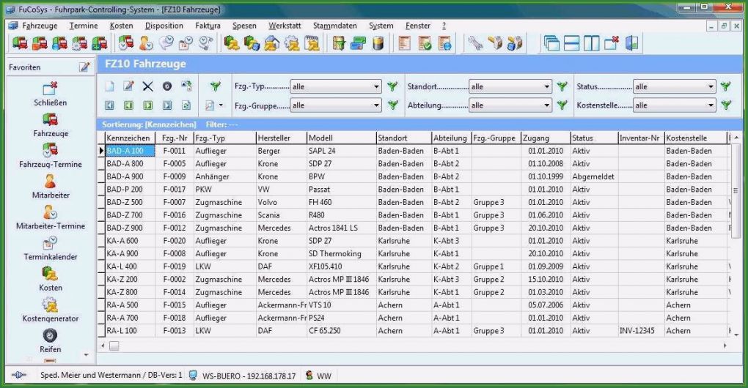Click the filter funnel beside Status

(726, 86)
